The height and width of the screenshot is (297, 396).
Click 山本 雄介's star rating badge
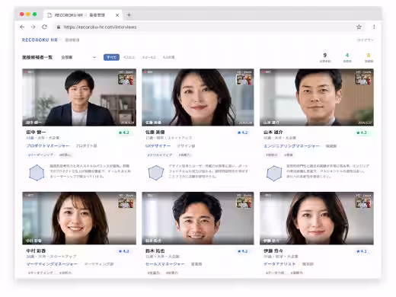tap(362, 133)
